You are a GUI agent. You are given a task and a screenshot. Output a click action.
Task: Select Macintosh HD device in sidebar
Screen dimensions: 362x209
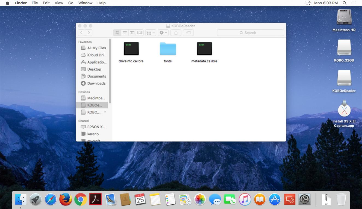click(x=93, y=98)
